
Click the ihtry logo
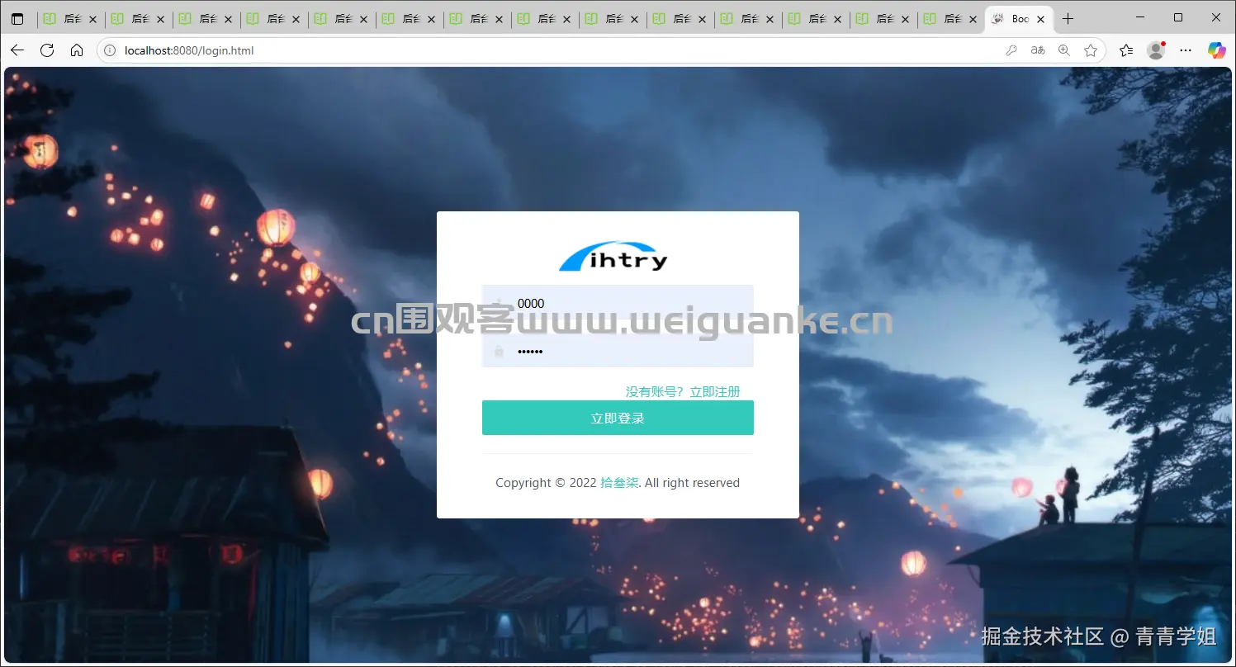613,256
